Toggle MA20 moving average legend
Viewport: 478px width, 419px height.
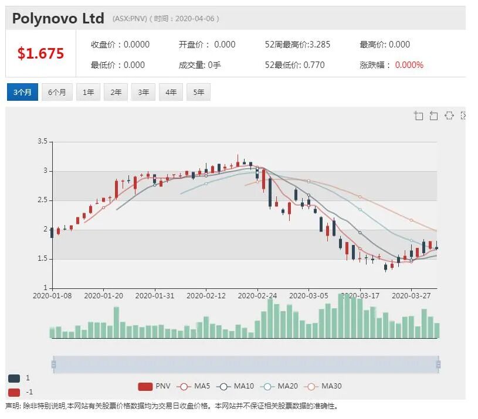pyautogui.click(x=279, y=386)
